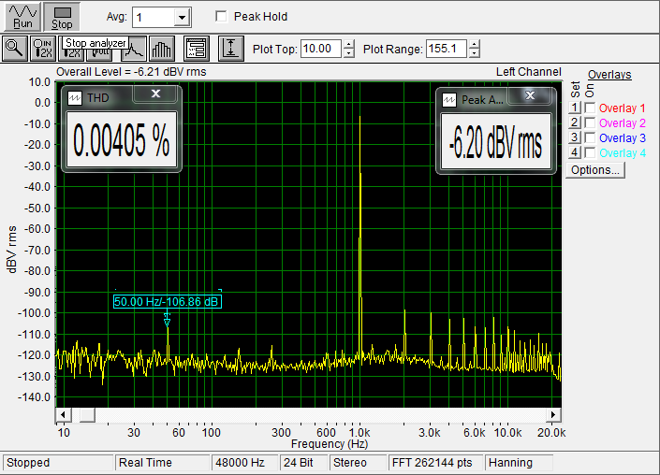This screenshot has width=660, height=475.
Task: Click into the Plot Top input field
Action: click(322, 49)
